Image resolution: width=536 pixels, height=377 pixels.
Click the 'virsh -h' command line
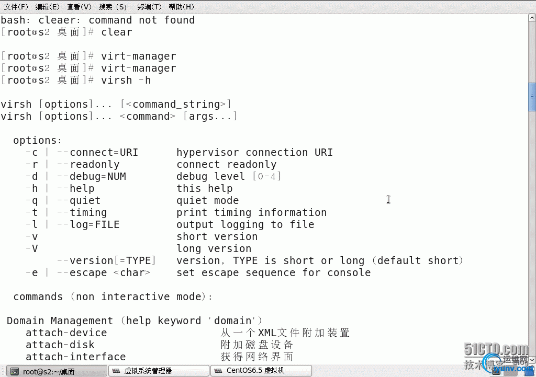(126, 80)
